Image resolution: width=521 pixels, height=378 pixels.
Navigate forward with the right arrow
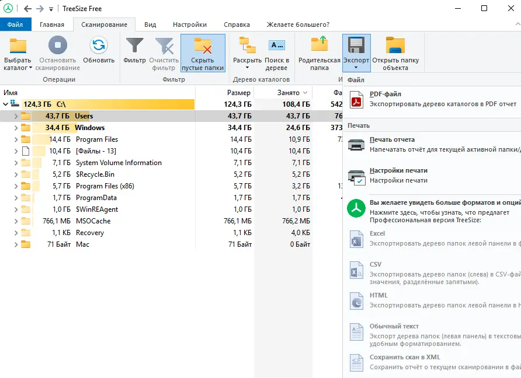coord(40,9)
